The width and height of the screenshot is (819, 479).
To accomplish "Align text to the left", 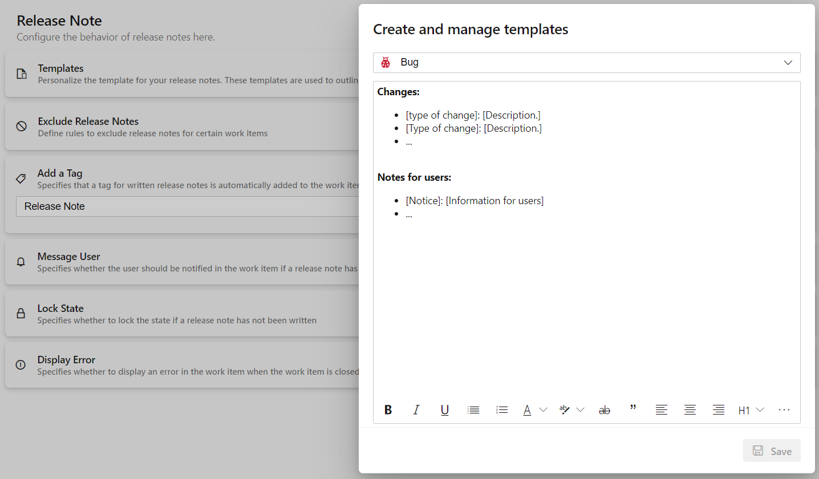I will coord(662,410).
